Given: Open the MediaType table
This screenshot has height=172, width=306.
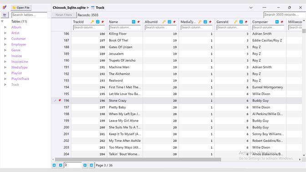Looking at the screenshot, I should (x=19, y=67).
